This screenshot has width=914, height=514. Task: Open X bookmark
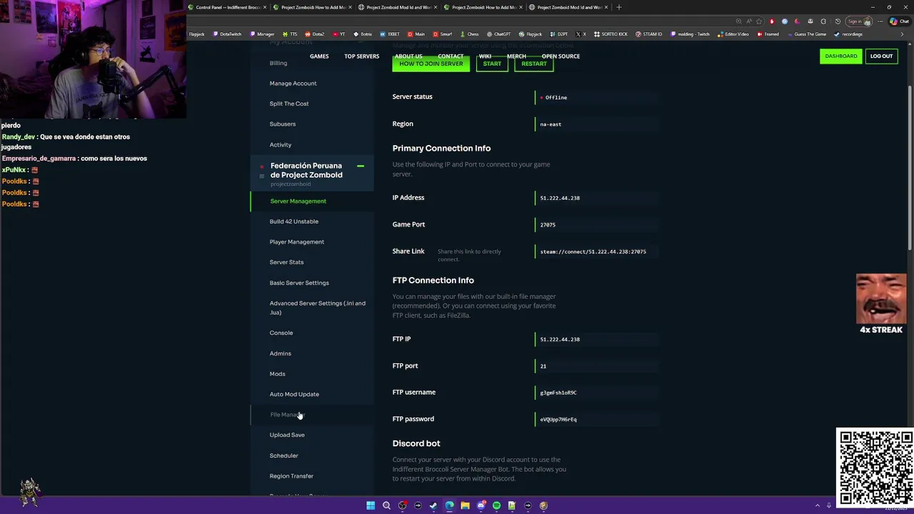(x=581, y=34)
